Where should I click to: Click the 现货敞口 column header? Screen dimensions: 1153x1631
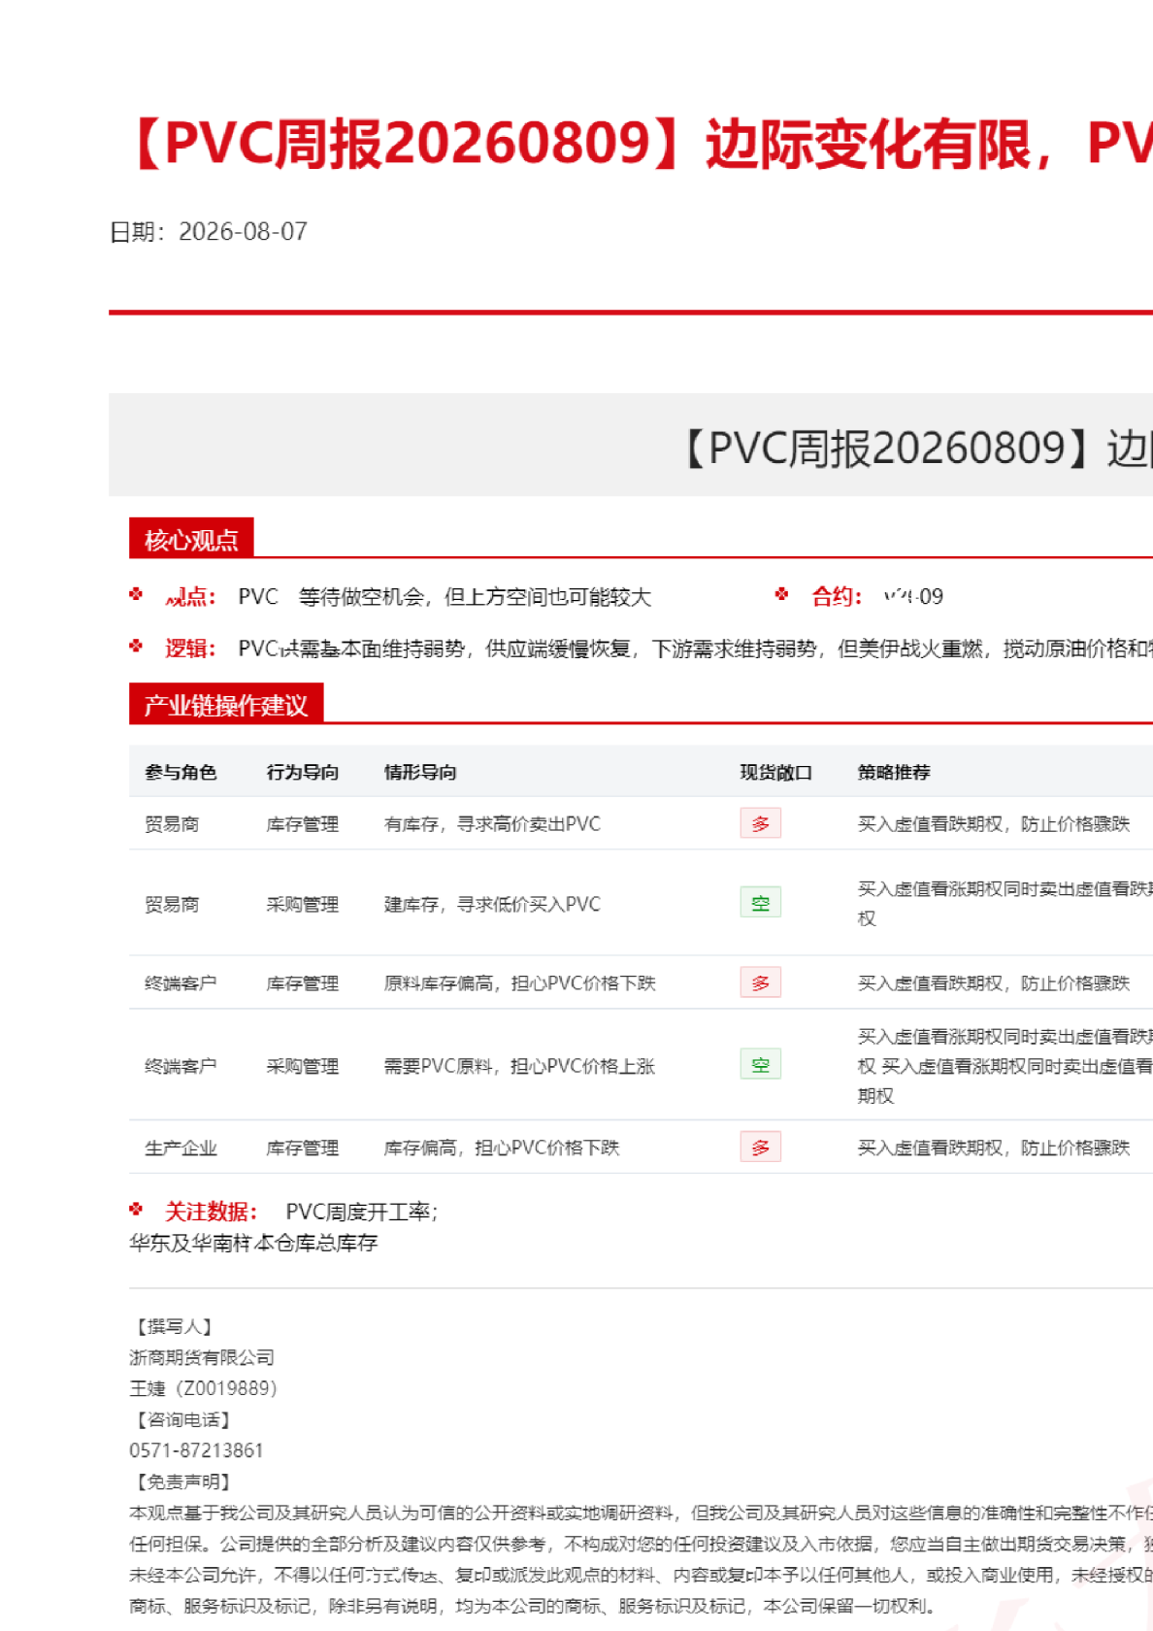pyautogui.click(x=776, y=773)
